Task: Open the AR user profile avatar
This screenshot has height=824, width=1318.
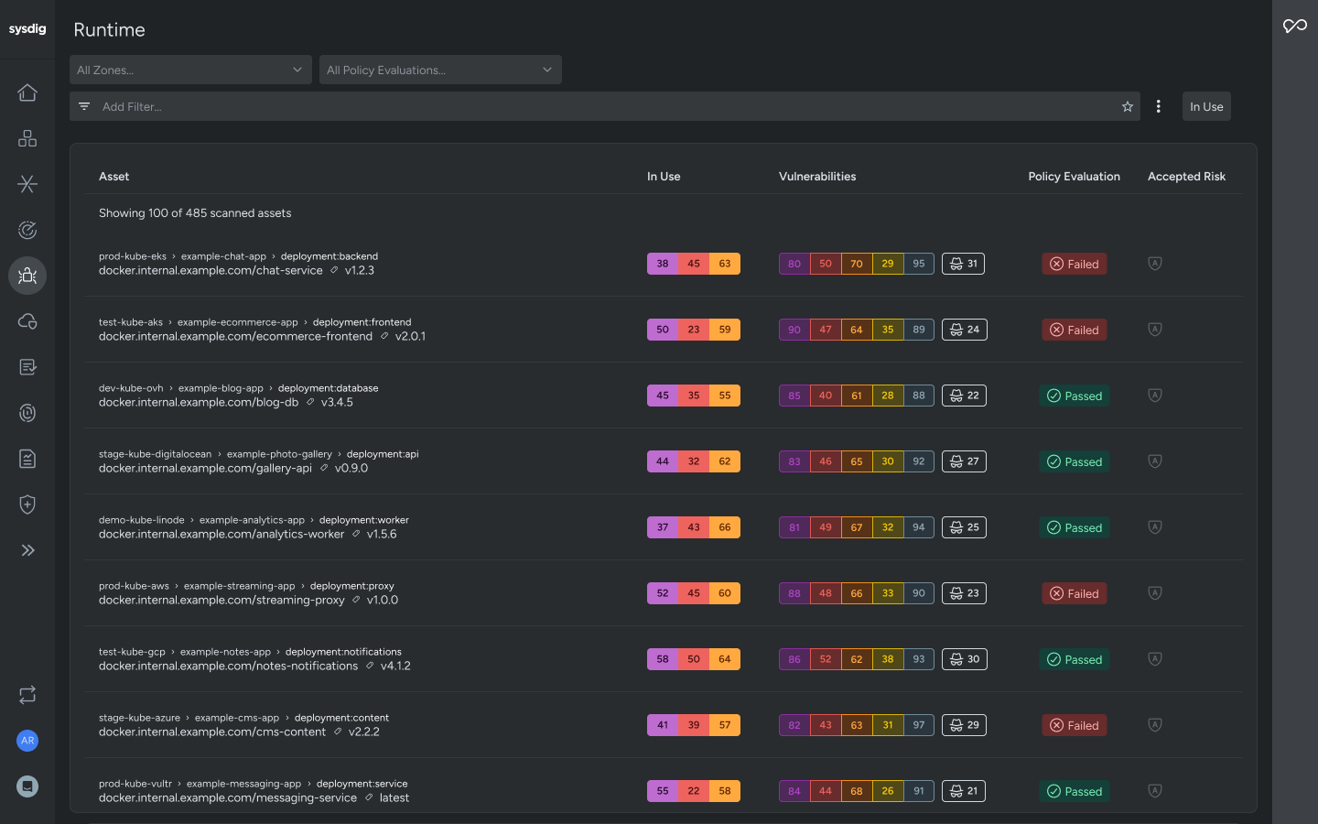Action: point(27,741)
